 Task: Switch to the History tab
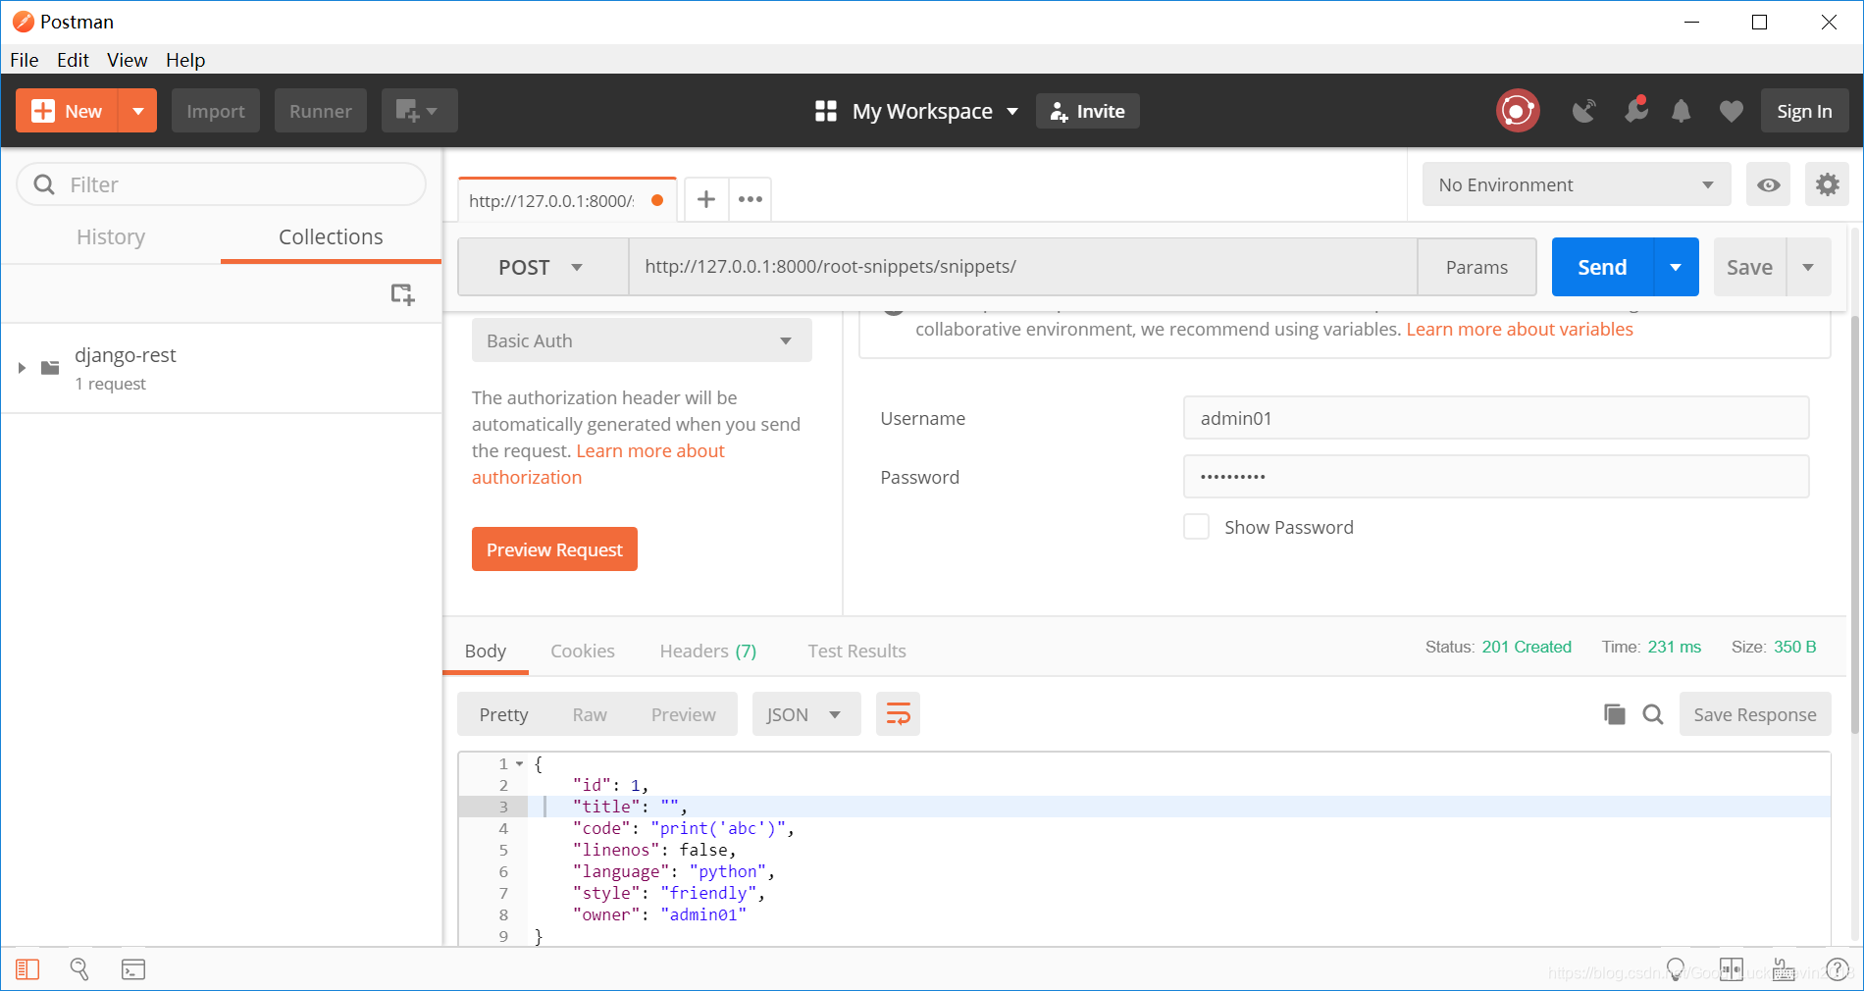[111, 236]
